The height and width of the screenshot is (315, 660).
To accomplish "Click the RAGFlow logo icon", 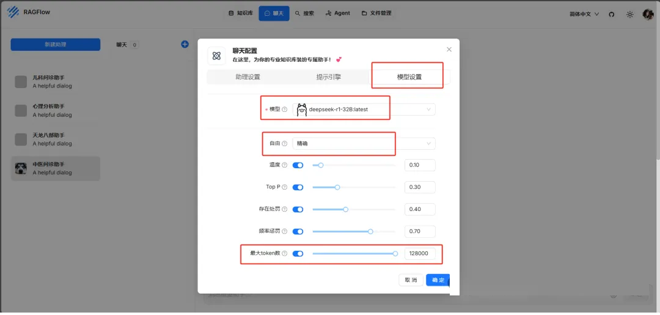I will click(x=14, y=12).
